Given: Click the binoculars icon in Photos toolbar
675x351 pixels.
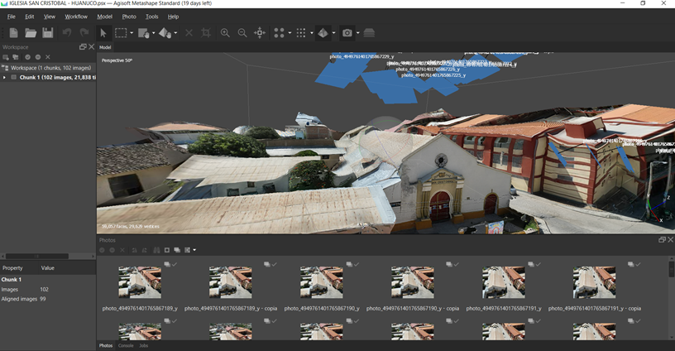Looking at the screenshot, I should tap(156, 250).
